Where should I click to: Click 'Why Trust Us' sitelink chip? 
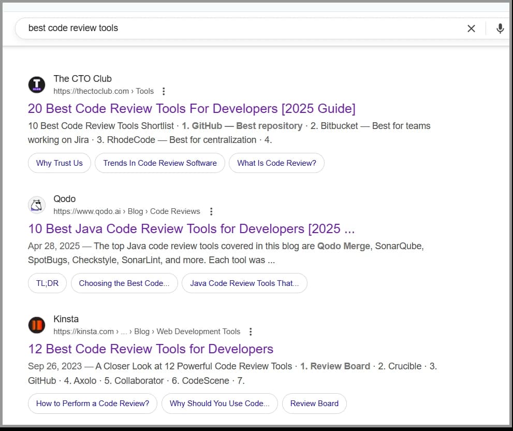click(x=60, y=163)
